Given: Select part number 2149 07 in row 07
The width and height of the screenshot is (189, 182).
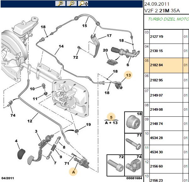Looking at the screenshot, I should (156, 95).
